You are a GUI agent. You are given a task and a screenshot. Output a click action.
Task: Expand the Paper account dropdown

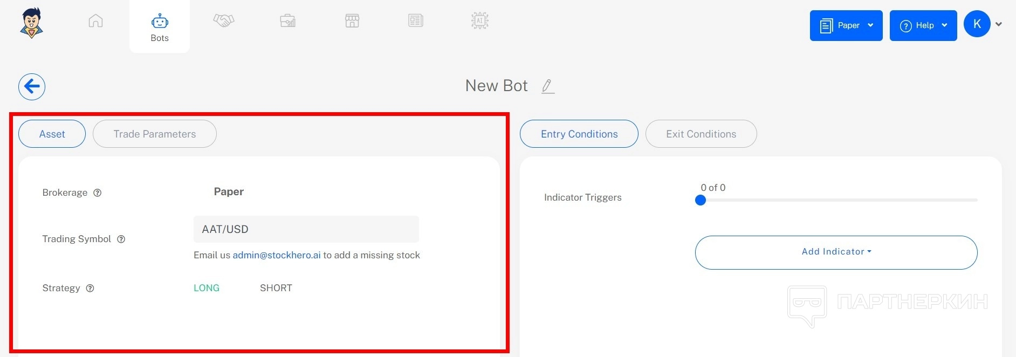tap(846, 25)
